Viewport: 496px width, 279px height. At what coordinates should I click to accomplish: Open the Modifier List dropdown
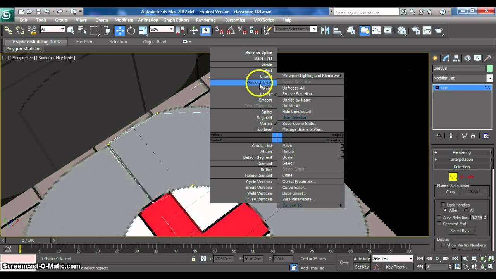point(463,78)
